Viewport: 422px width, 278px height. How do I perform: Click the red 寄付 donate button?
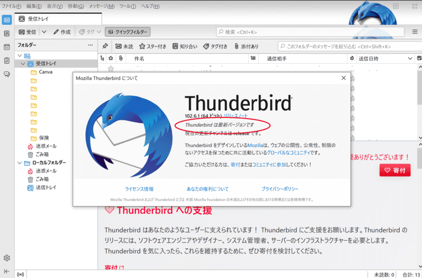point(395,170)
